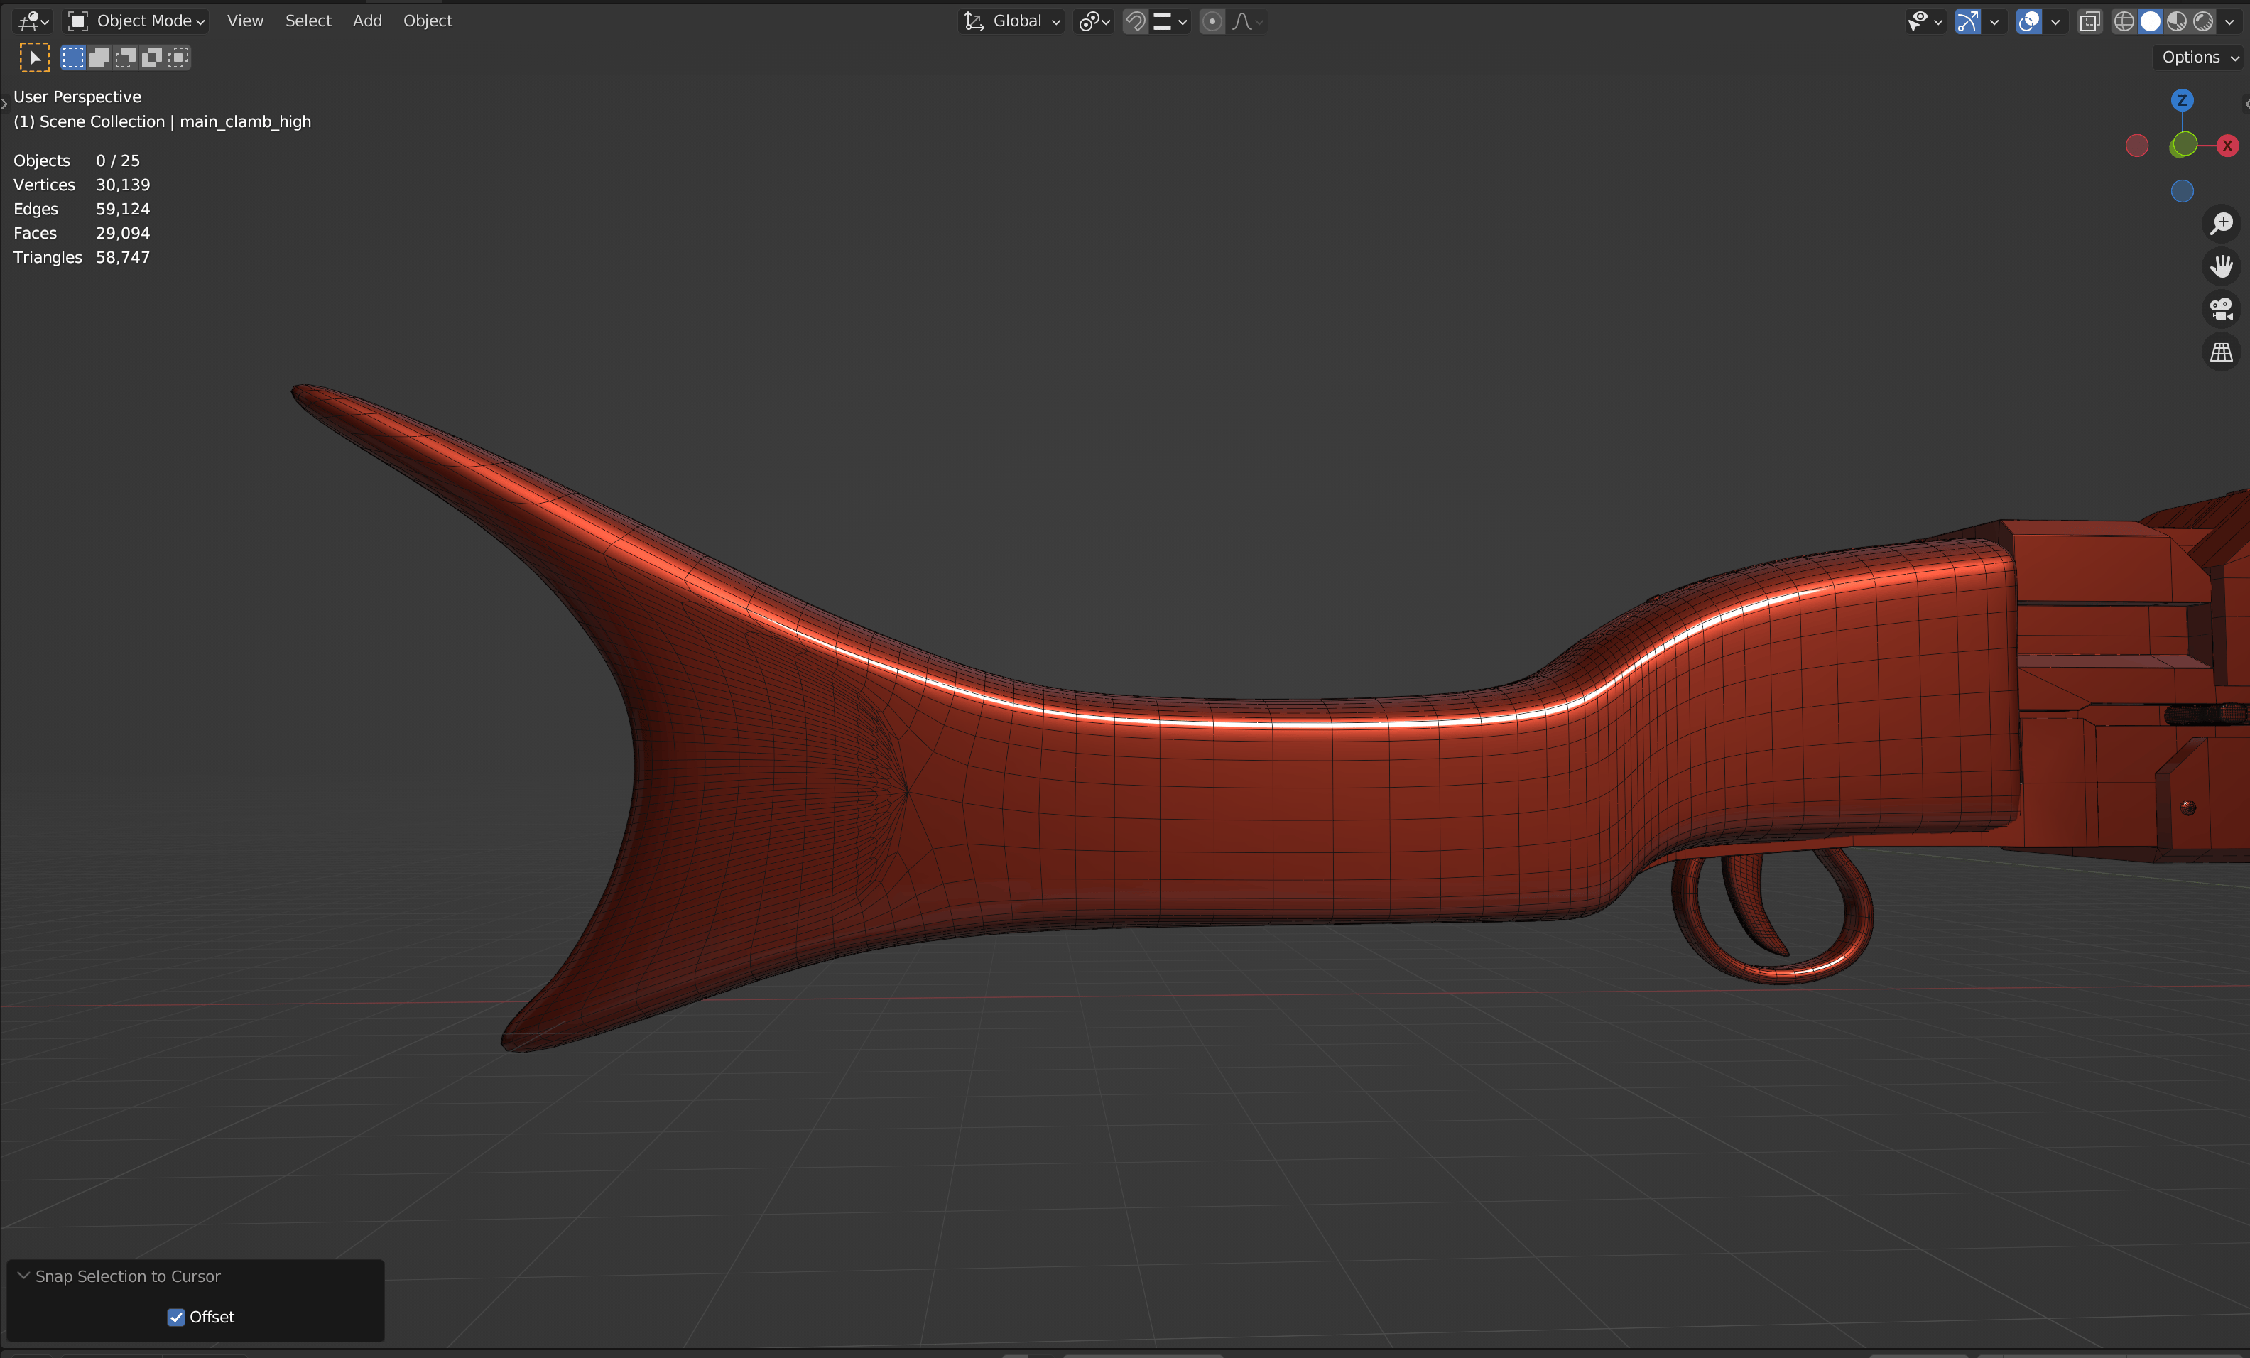This screenshot has width=2250, height=1358.
Task: Open the Global transform orientation dropdown
Action: pos(1012,21)
